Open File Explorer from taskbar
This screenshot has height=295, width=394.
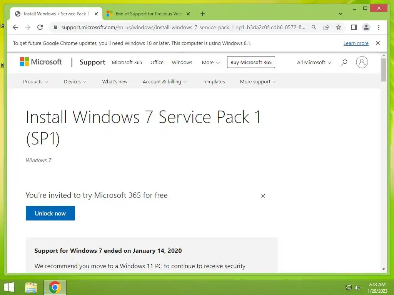tap(31, 287)
